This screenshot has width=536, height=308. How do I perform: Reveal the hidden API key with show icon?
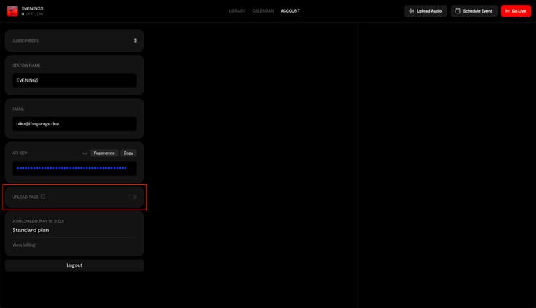[84, 153]
